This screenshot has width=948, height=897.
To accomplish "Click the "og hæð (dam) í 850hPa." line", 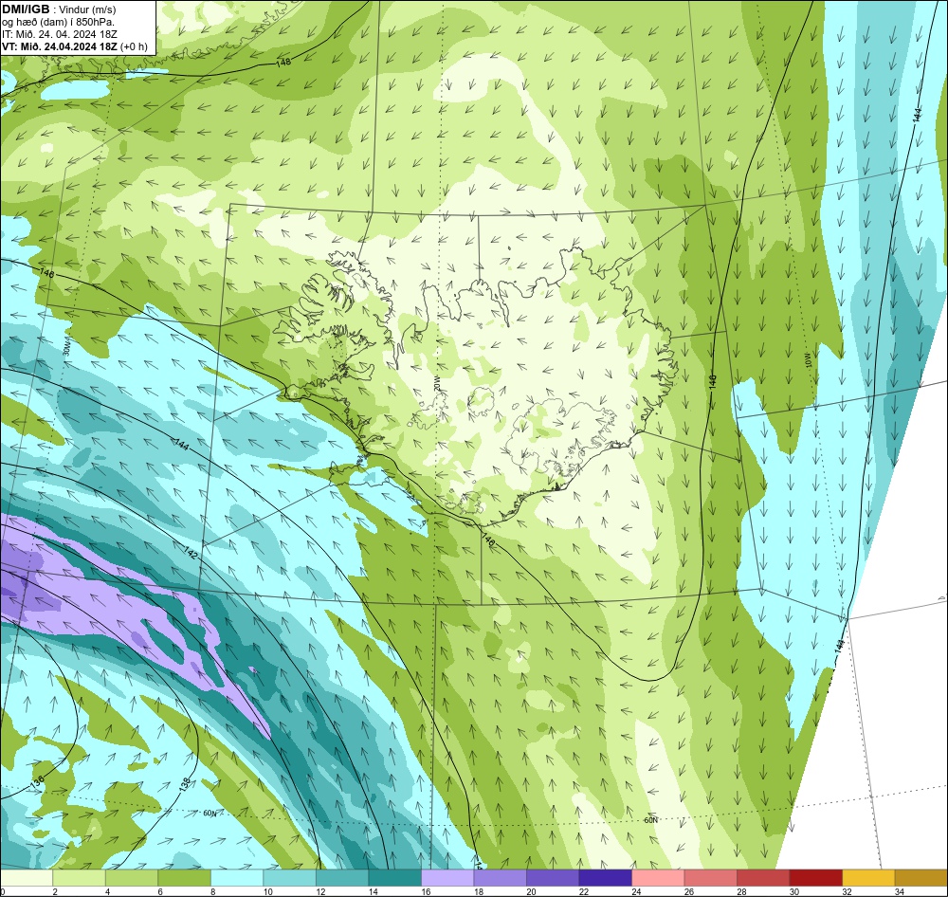I will (59, 23).
